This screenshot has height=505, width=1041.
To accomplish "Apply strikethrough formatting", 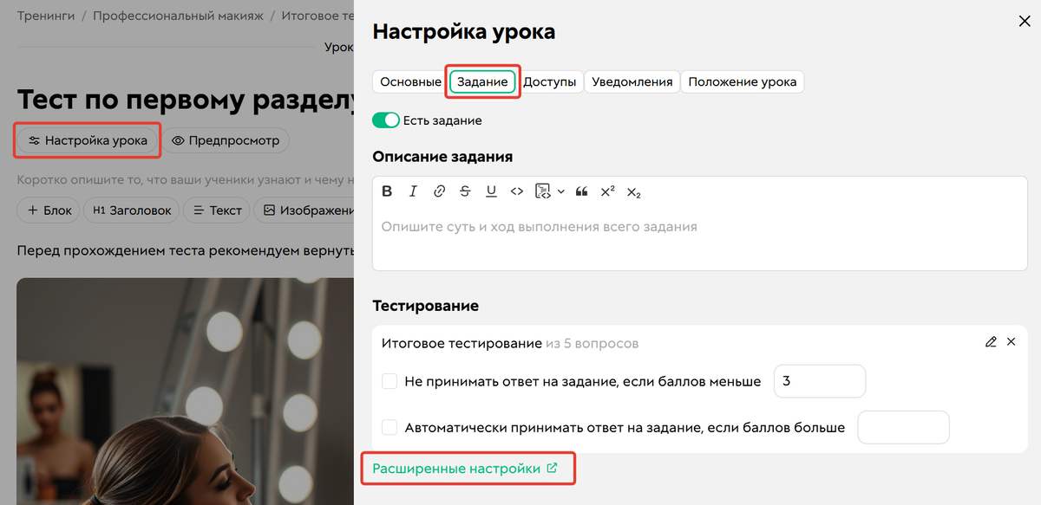I will (x=465, y=191).
